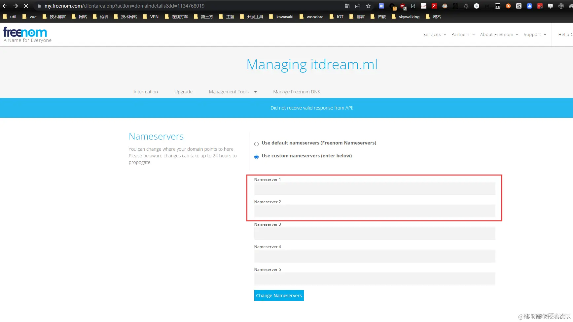Open the VPN bookmarks folder
The height and width of the screenshot is (322, 573).
pyautogui.click(x=151, y=16)
